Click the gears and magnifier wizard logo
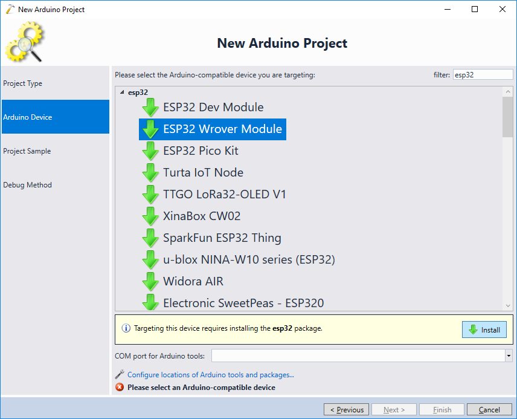This screenshot has height=419, width=517. point(24,42)
